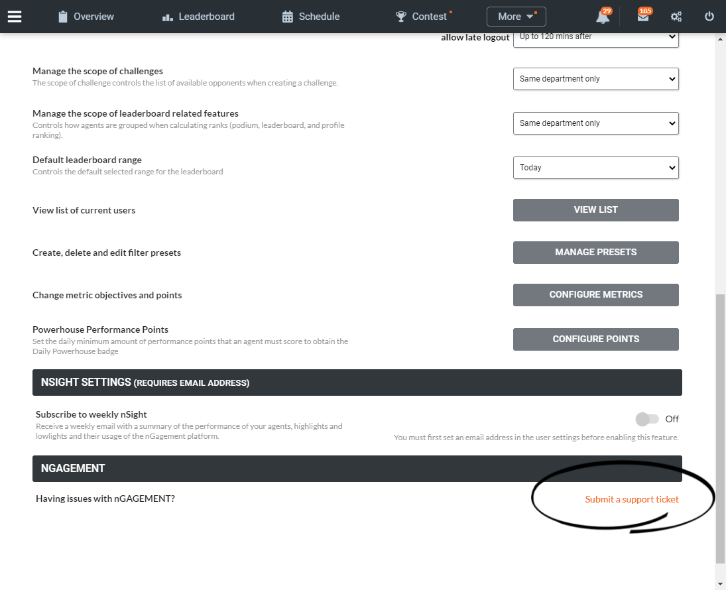Open the settings gears icon
Viewport: 726px width, 590px height.
tap(676, 17)
